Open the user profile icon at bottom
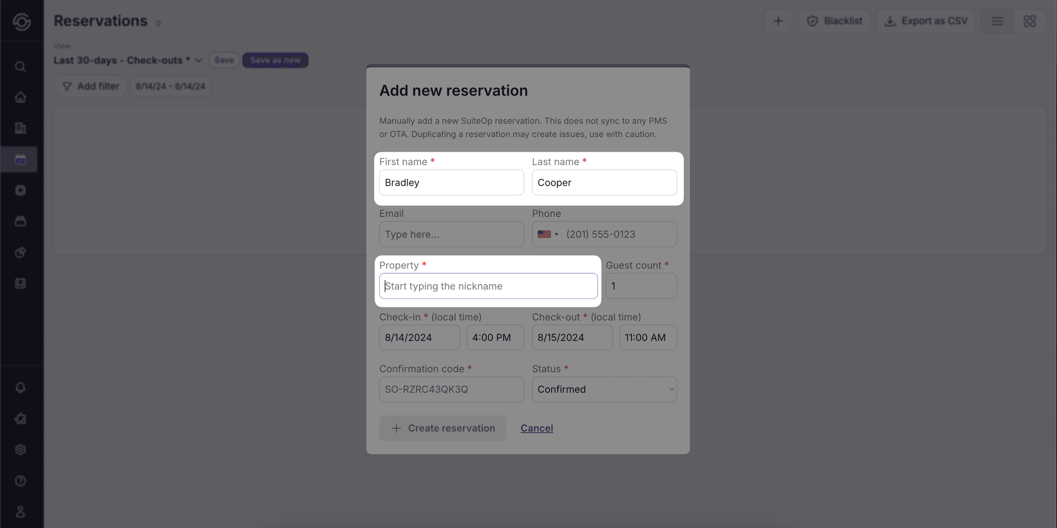The image size is (1057, 528). (20, 511)
